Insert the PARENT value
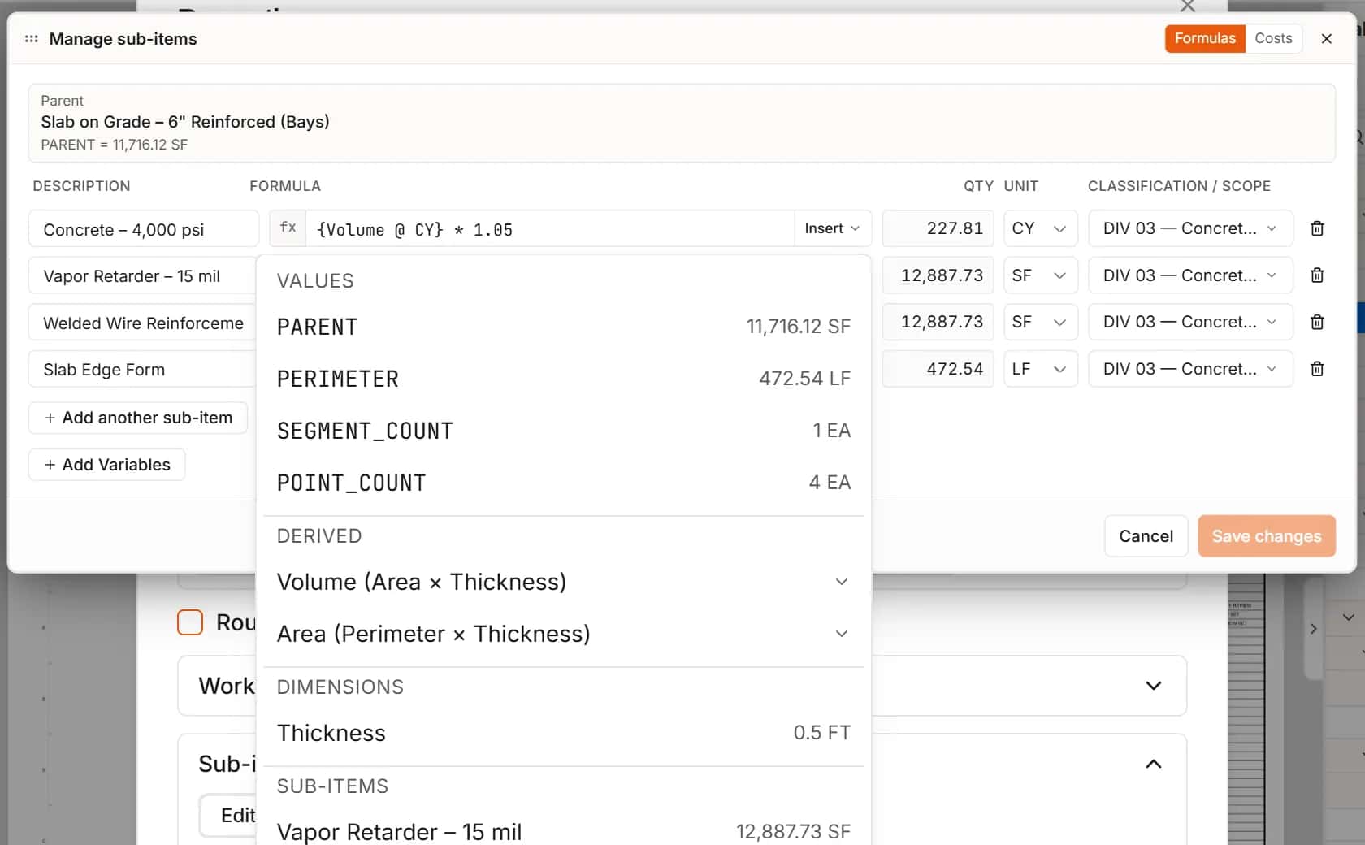 (563, 327)
